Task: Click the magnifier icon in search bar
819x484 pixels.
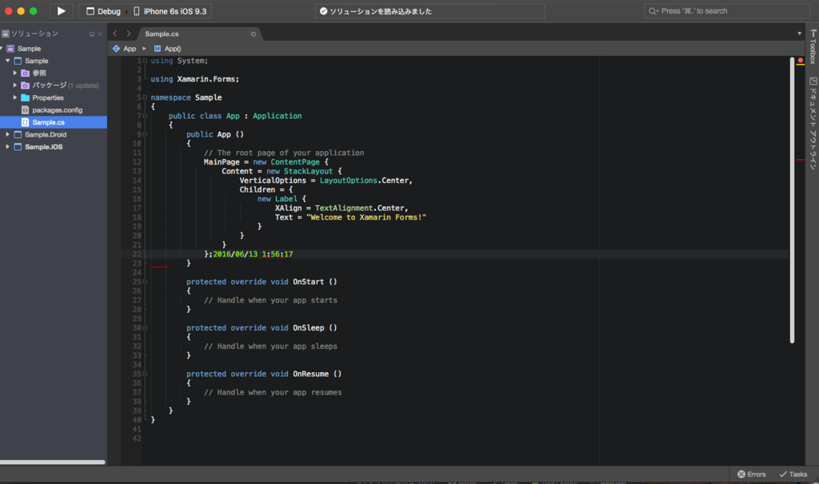Action: (x=653, y=11)
